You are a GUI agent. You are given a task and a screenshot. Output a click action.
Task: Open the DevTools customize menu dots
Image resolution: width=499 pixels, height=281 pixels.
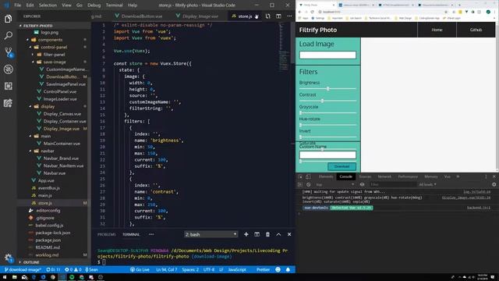click(486, 176)
